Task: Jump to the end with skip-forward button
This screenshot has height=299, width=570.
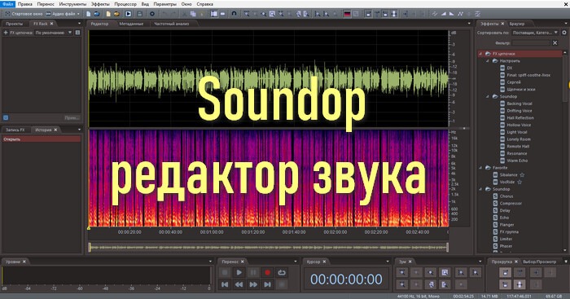Action: [268, 284]
